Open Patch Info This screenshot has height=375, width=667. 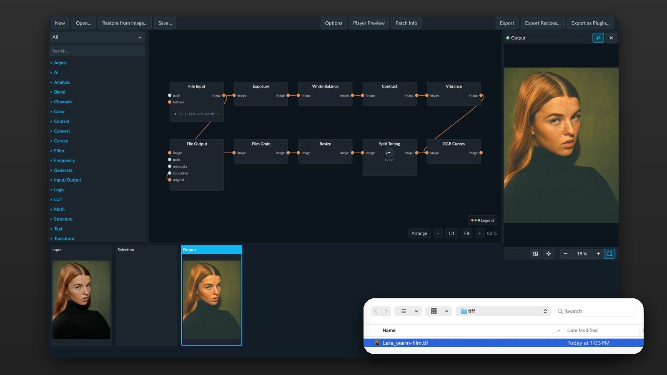(406, 23)
